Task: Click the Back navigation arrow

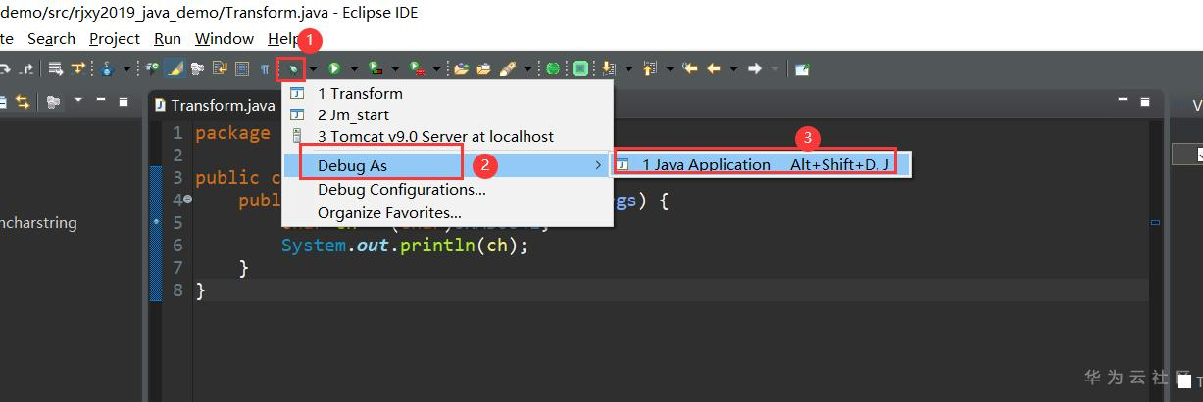Action: [x=714, y=68]
